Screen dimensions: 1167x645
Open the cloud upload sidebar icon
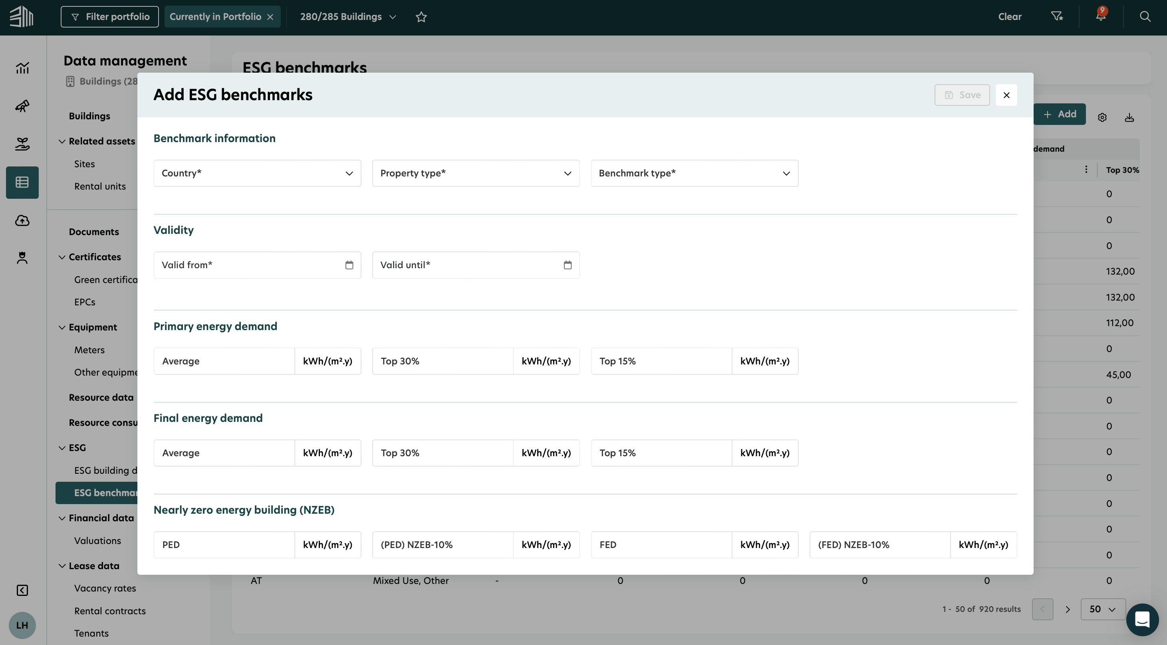pyautogui.click(x=22, y=220)
